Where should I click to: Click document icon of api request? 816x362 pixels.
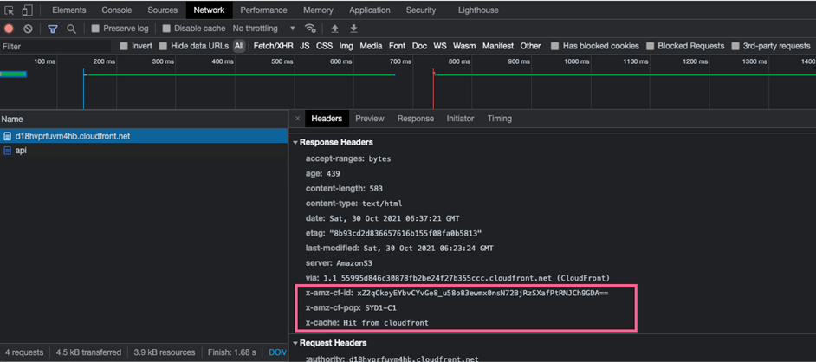coord(7,151)
